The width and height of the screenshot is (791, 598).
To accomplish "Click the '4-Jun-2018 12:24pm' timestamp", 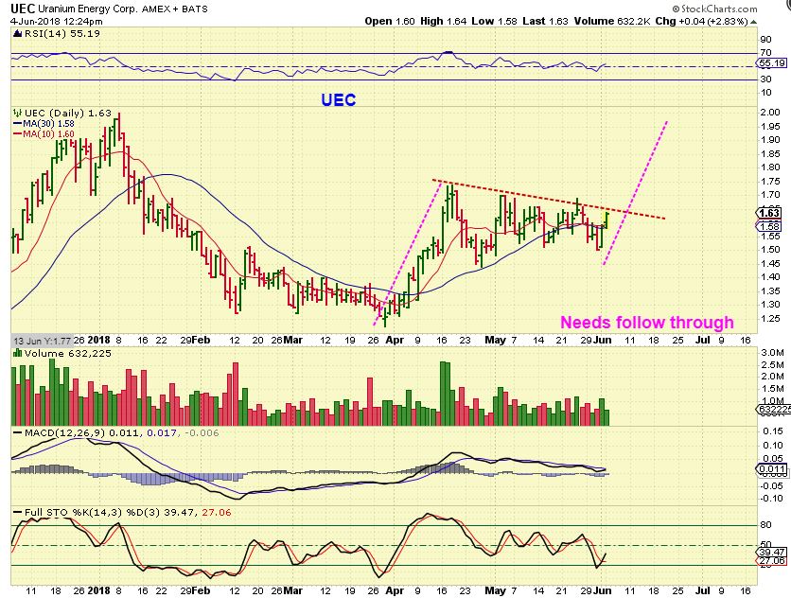I will tap(57, 22).
